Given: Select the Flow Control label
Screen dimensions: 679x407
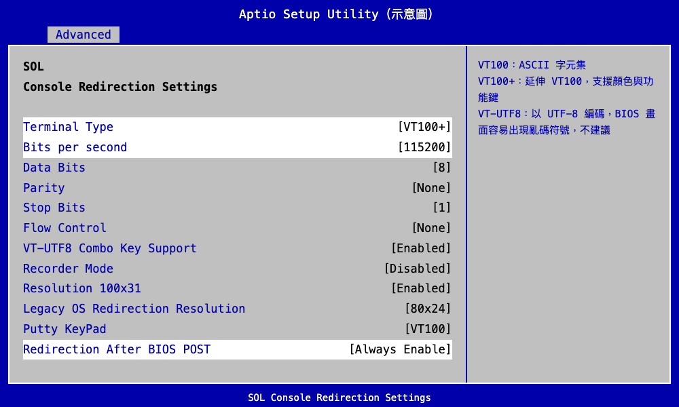Looking at the screenshot, I should coord(65,228).
